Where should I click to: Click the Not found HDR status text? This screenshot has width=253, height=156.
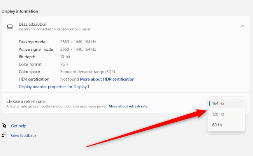point(70,79)
